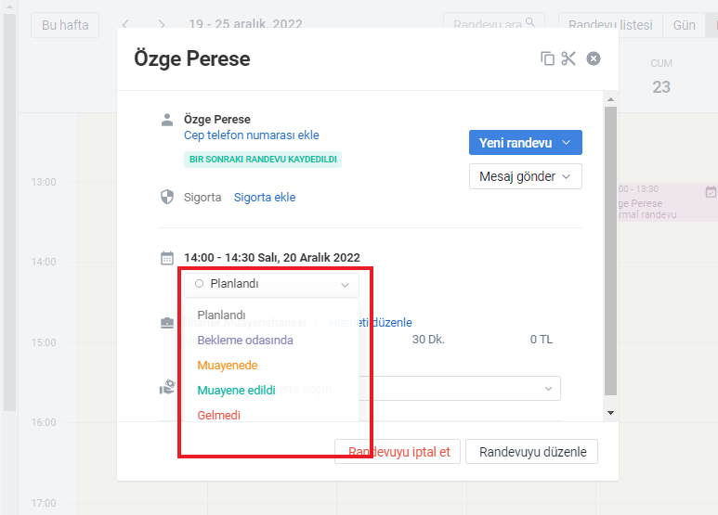This screenshot has width=718, height=515.
Task: Open the Yeni randevu dropdown button
Action: click(x=525, y=143)
